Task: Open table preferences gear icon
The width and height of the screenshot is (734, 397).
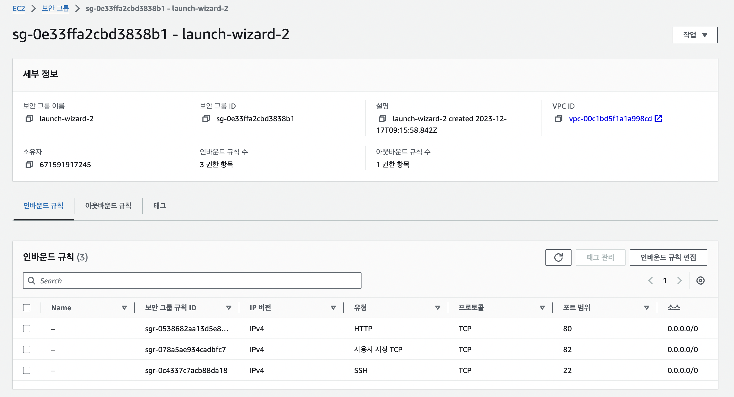Action: (x=700, y=281)
